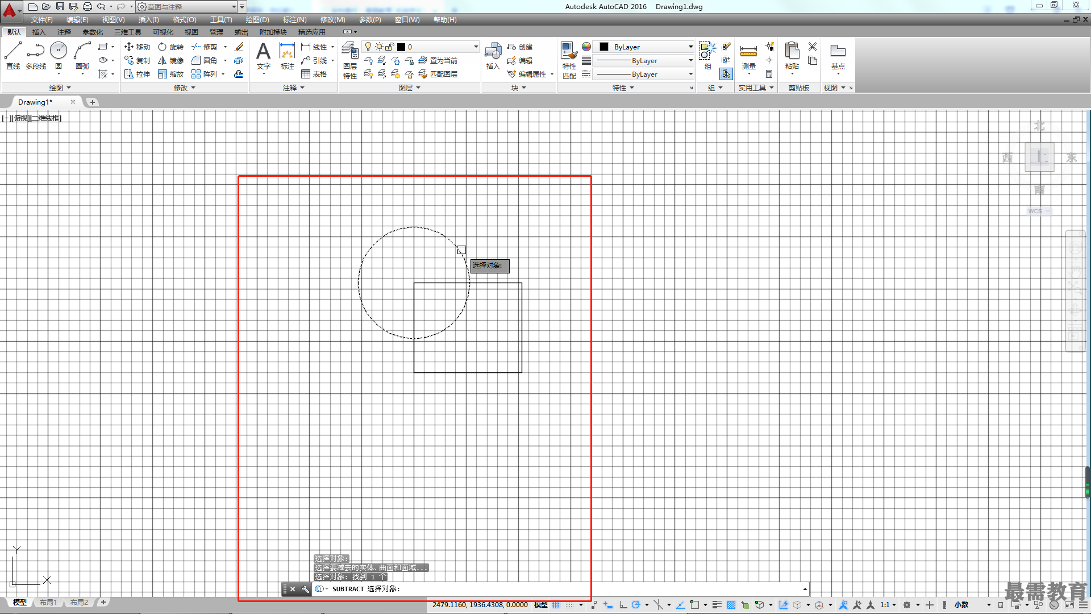1091x614 pixels.
Task: Click the Trim (修剪) command
Action: coord(205,47)
